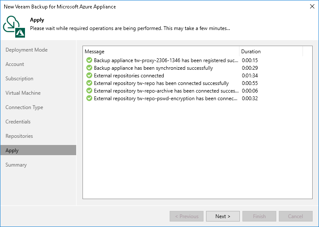
Task: Click the Veeam Azure appliance wizard icon
Action: pyautogui.click(x=14, y=25)
